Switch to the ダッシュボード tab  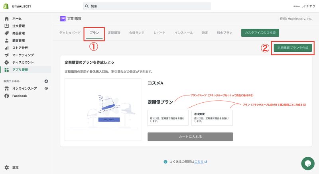(70, 33)
